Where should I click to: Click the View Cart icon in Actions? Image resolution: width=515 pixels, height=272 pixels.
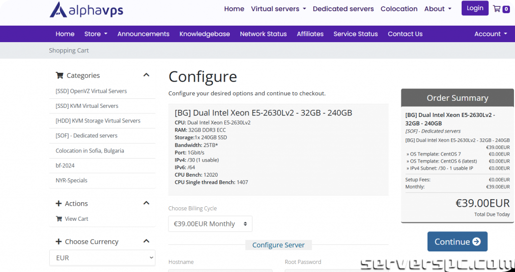pos(59,219)
